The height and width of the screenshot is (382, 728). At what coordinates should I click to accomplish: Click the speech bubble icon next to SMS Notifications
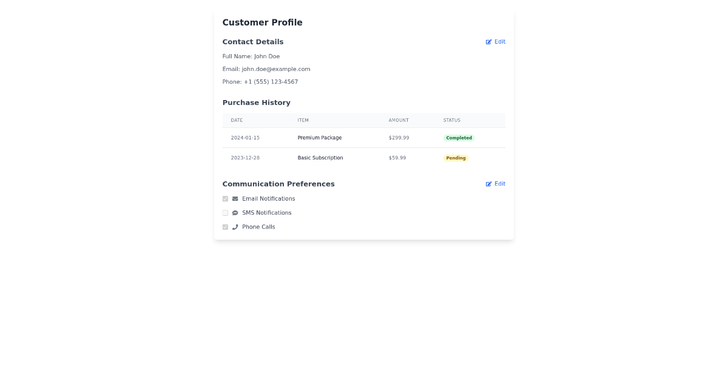pos(235,212)
